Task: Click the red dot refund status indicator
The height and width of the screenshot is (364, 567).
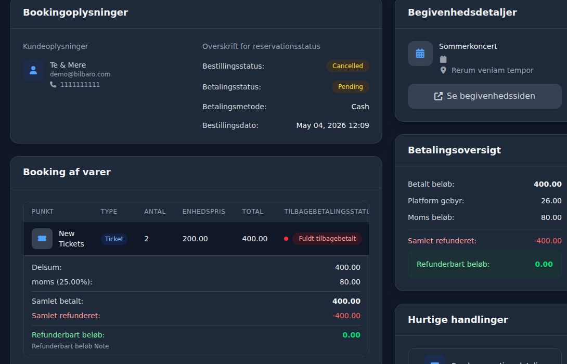Action: [x=286, y=239]
